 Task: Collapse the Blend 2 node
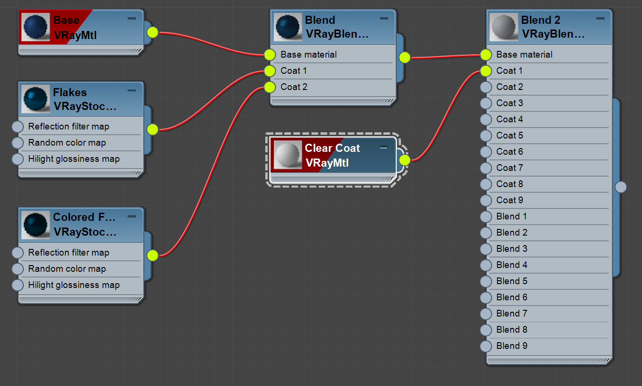(601, 18)
